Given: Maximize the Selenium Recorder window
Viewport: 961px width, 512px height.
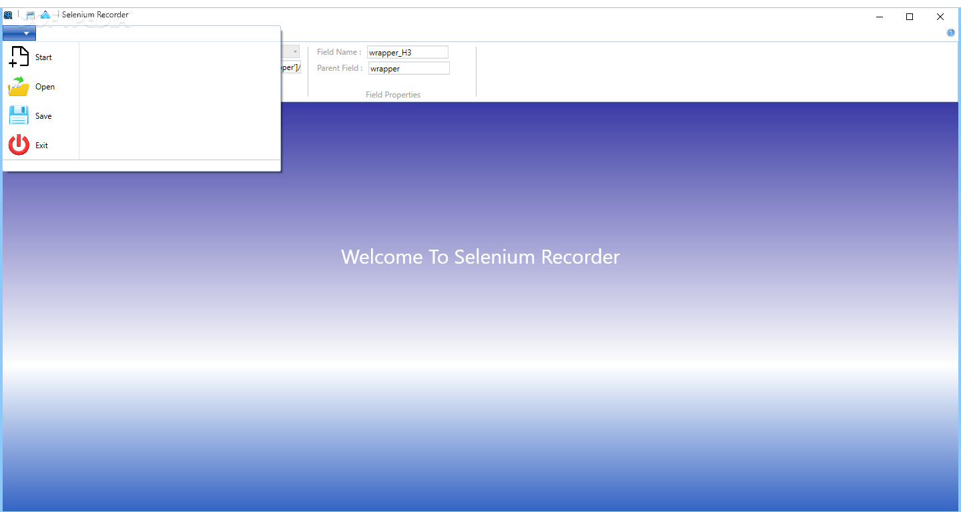Looking at the screenshot, I should pos(910,17).
